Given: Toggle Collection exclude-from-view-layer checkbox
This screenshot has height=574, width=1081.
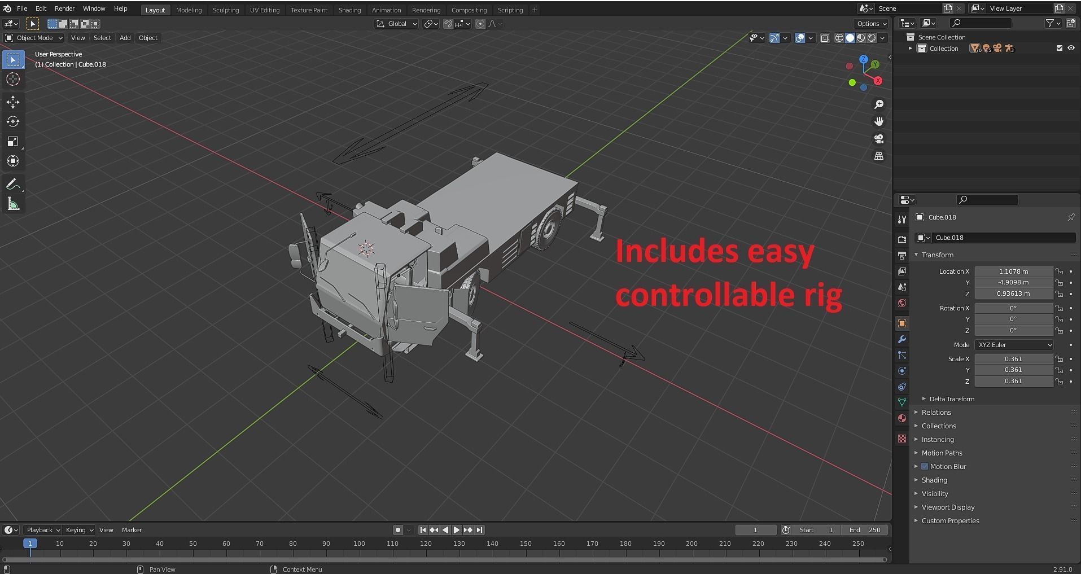Looking at the screenshot, I should (x=1060, y=49).
